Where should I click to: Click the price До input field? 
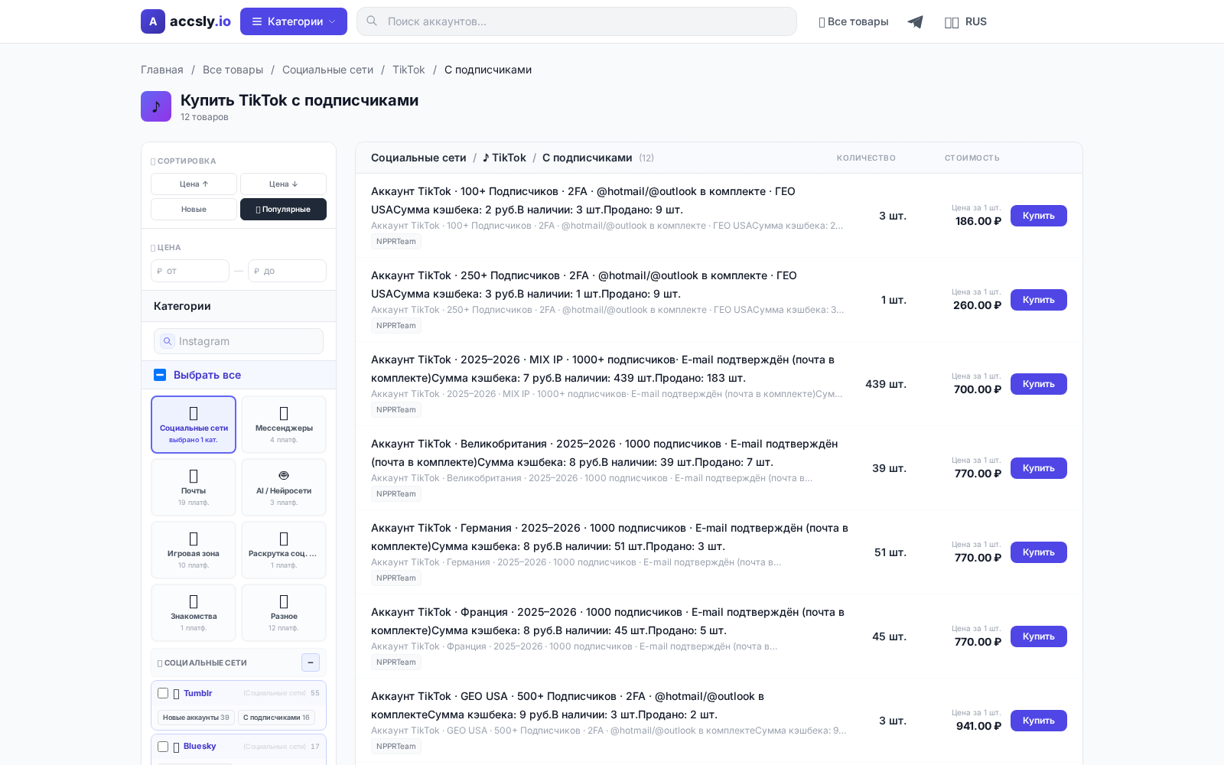[x=287, y=271]
